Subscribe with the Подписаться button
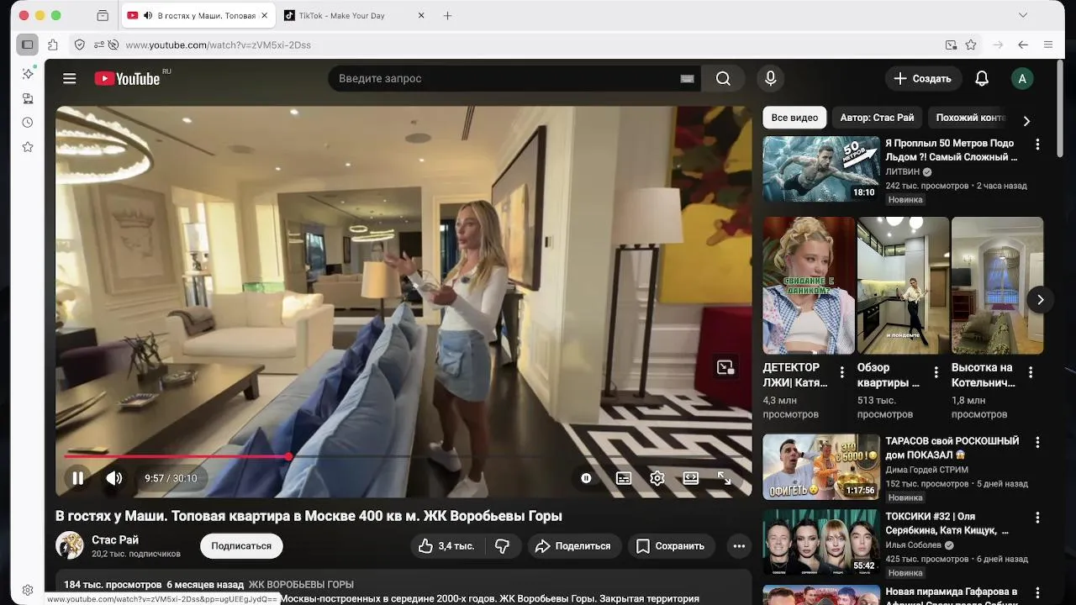The width and height of the screenshot is (1076, 605). 241,546
